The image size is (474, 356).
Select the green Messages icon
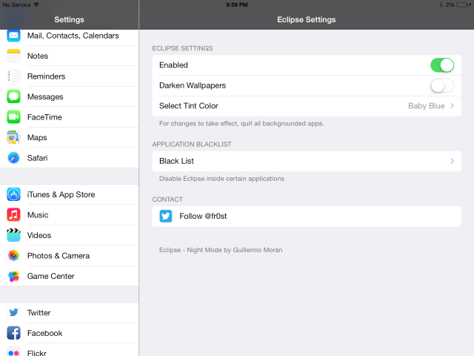pyautogui.click(x=13, y=96)
